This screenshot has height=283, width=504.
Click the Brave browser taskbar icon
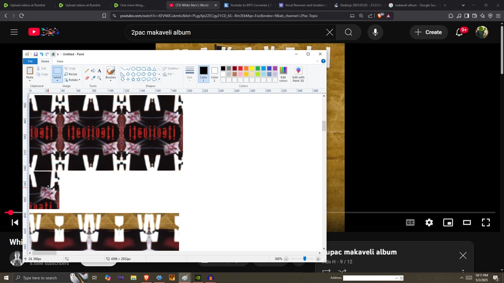tap(146, 278)
